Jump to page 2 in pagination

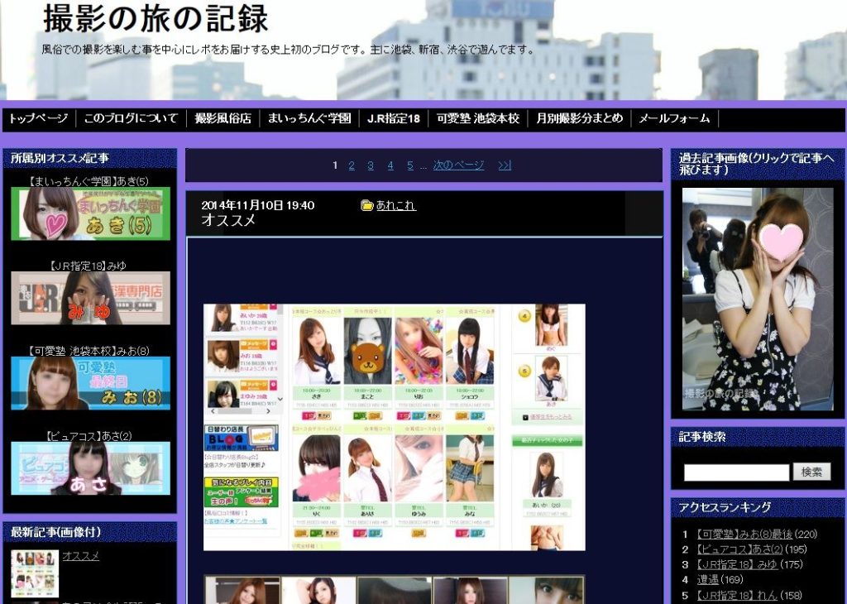pyautogui.click(x=352, y=165)
